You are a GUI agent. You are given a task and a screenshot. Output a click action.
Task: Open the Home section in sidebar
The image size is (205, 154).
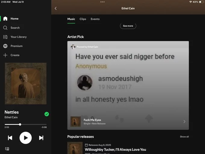11,19
